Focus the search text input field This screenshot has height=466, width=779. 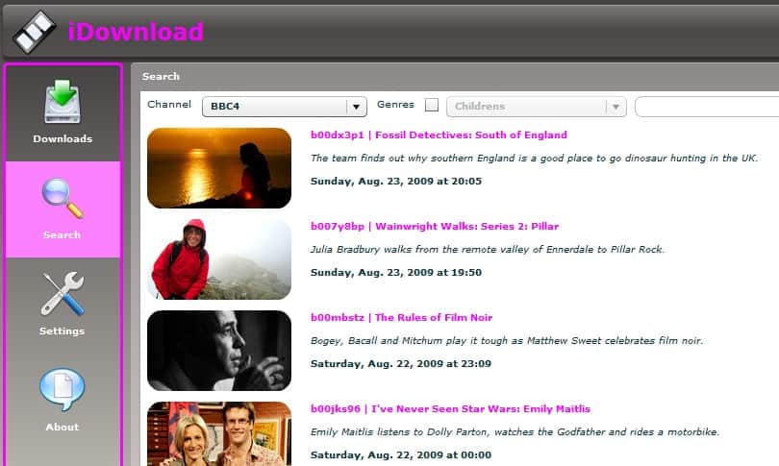click(x=707, y=107)
